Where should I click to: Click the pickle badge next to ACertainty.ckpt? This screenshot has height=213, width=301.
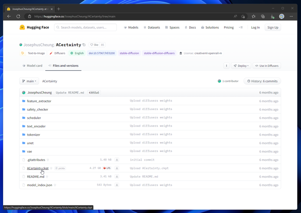60,168
